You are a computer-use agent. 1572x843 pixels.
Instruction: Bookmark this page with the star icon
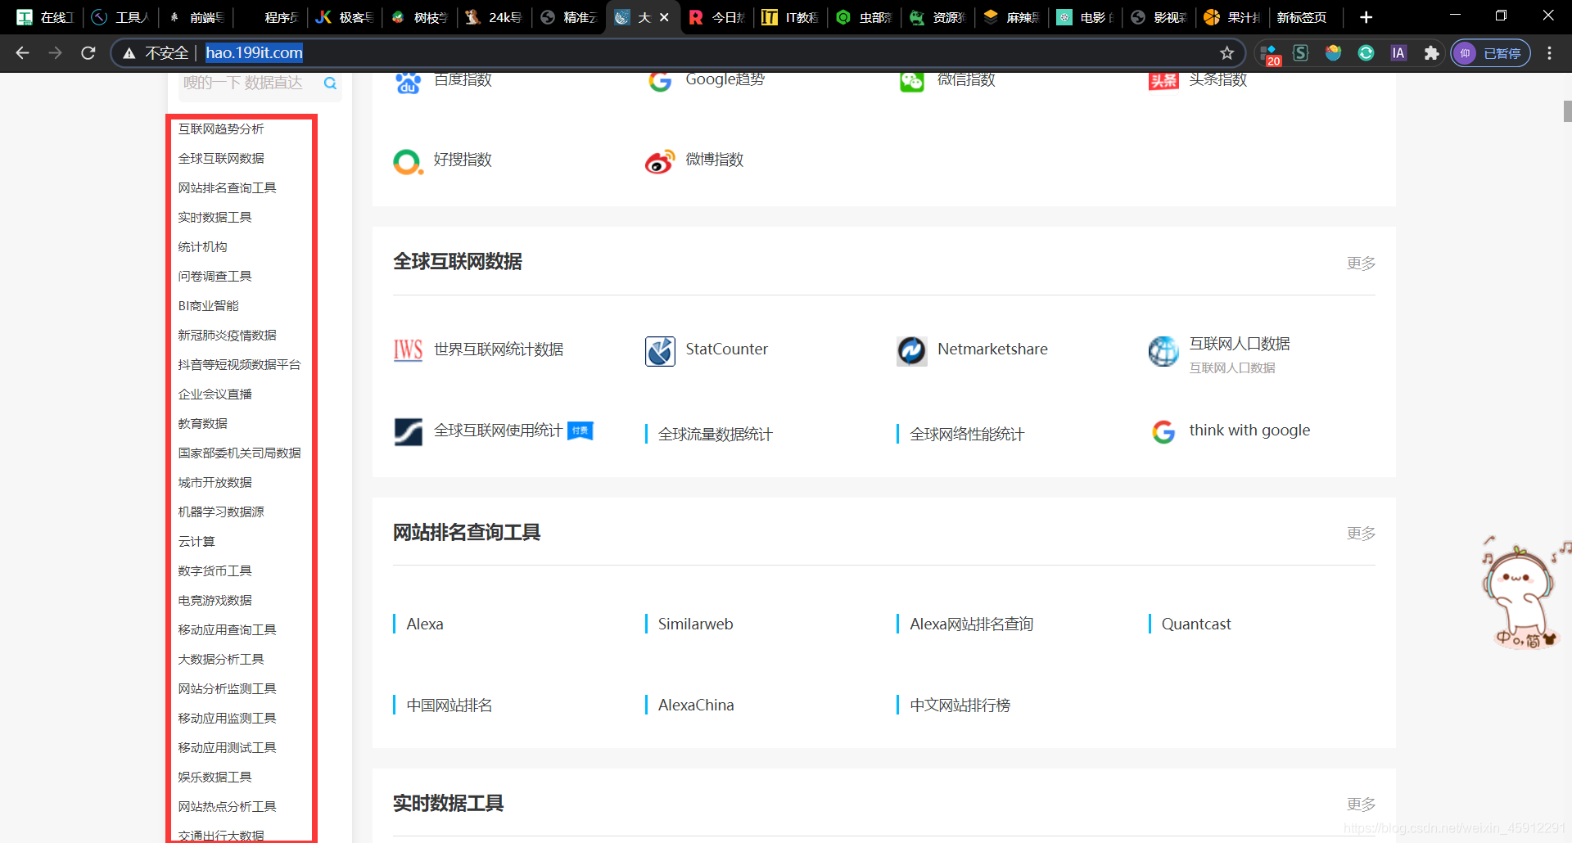[x=1226, y=53]
